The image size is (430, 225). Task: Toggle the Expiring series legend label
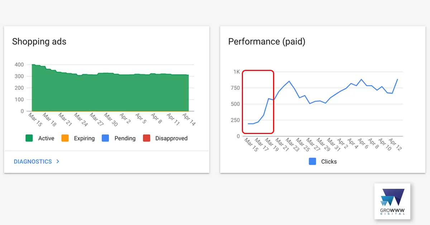tap(84, 138)
